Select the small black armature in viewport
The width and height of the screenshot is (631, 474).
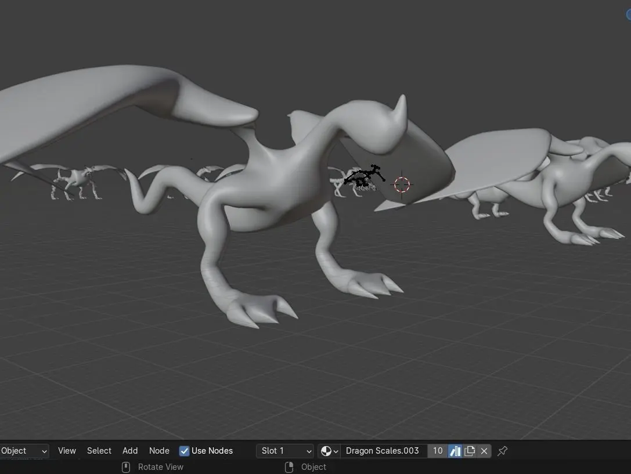364,176
